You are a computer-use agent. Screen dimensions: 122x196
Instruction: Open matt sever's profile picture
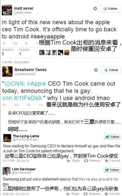tap(7, 10)
